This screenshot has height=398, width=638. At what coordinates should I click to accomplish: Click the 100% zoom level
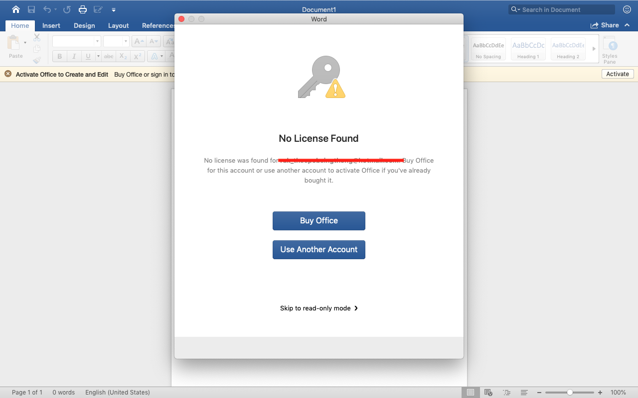[618, 393]
